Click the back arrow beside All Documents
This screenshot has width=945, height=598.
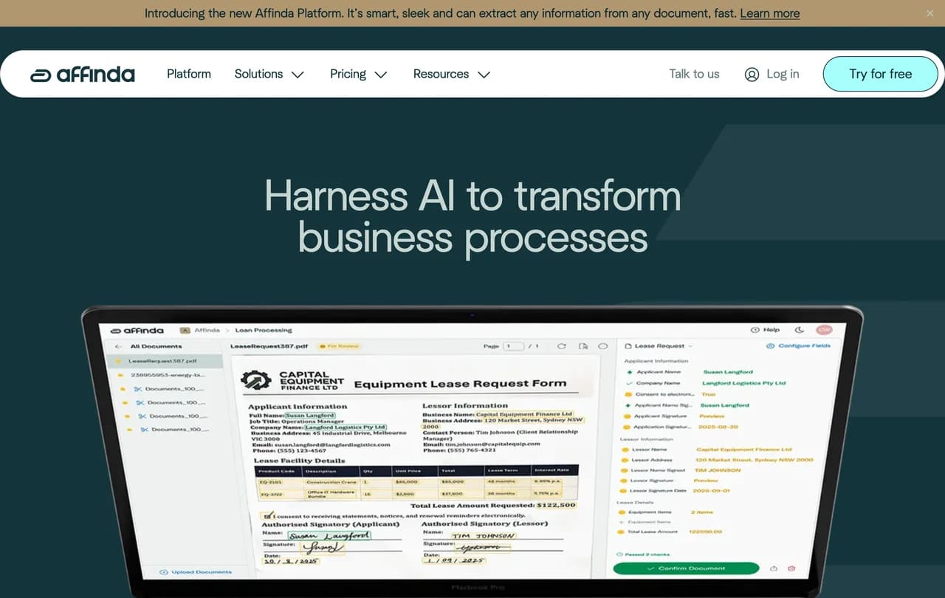click(x=118, y=346)
